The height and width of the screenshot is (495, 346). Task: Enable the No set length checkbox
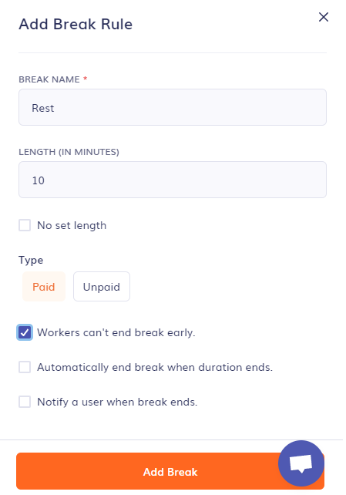point(25,225)
